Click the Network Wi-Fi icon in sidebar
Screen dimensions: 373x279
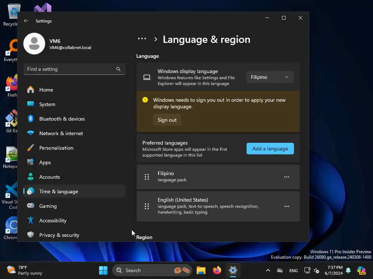[31, 133]
